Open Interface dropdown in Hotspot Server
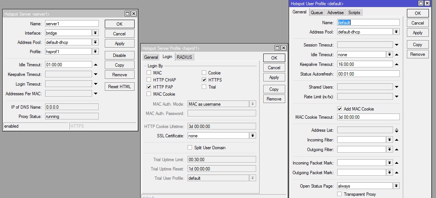This screenshot has width=436, height=198. (x=95, y=33)
